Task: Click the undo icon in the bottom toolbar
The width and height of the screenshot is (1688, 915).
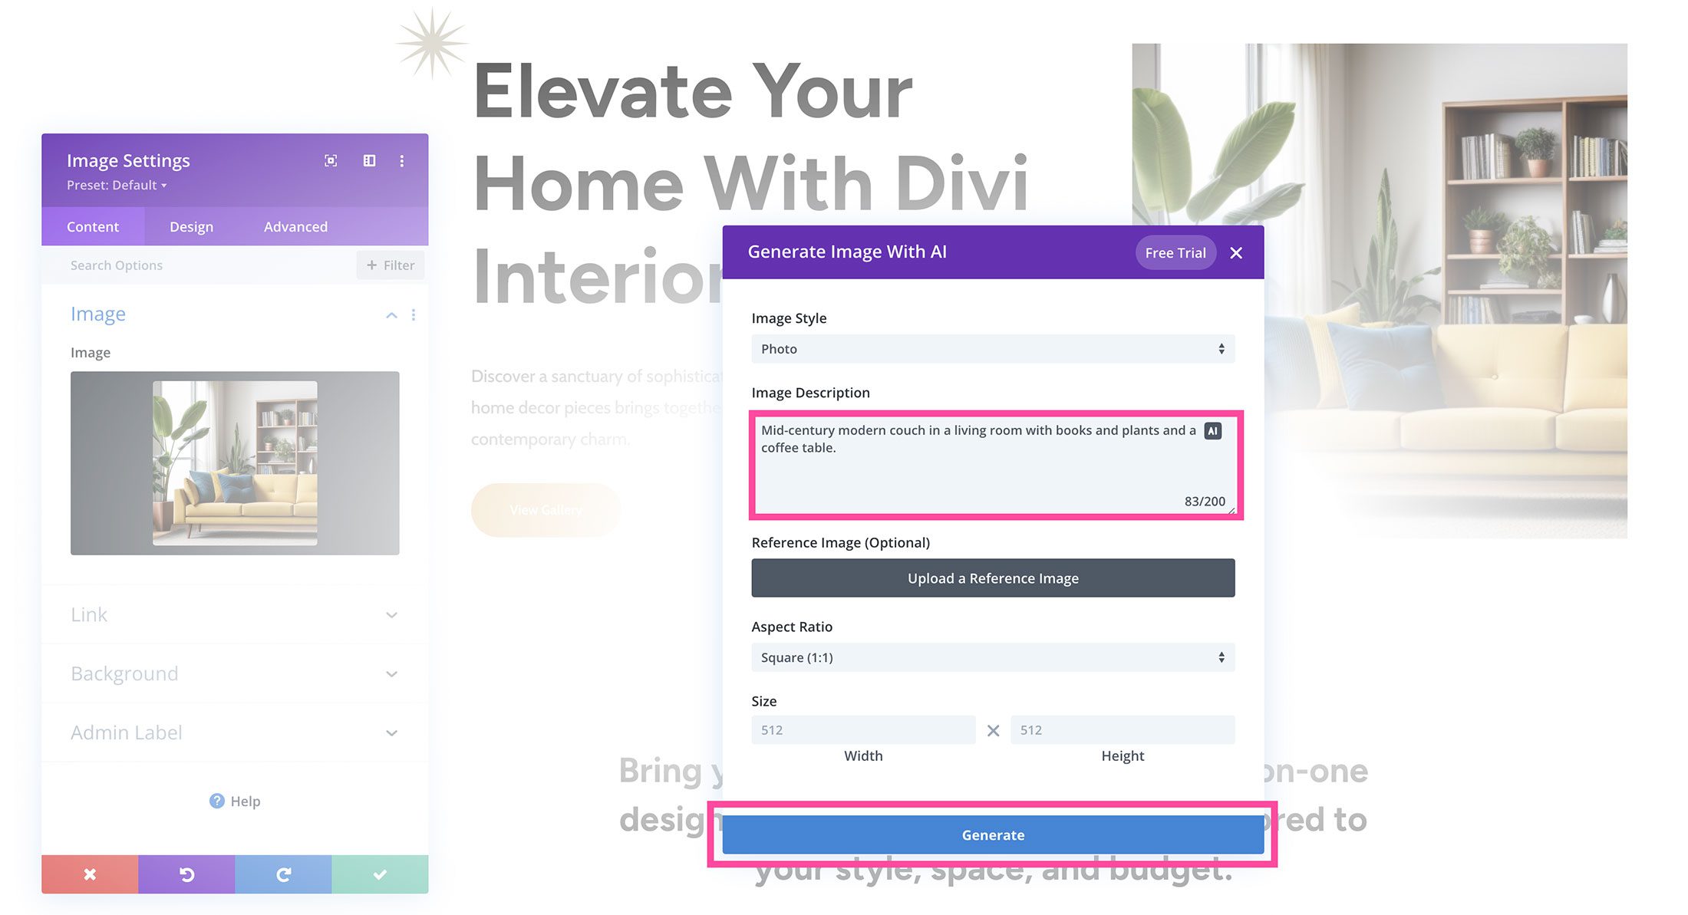Action: click(x=187, y=874)
